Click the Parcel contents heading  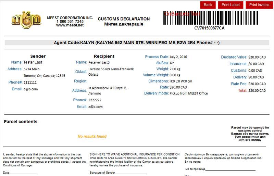(21, 122)
